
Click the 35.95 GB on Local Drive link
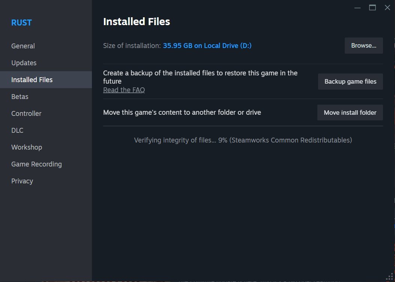coord(207,45)
